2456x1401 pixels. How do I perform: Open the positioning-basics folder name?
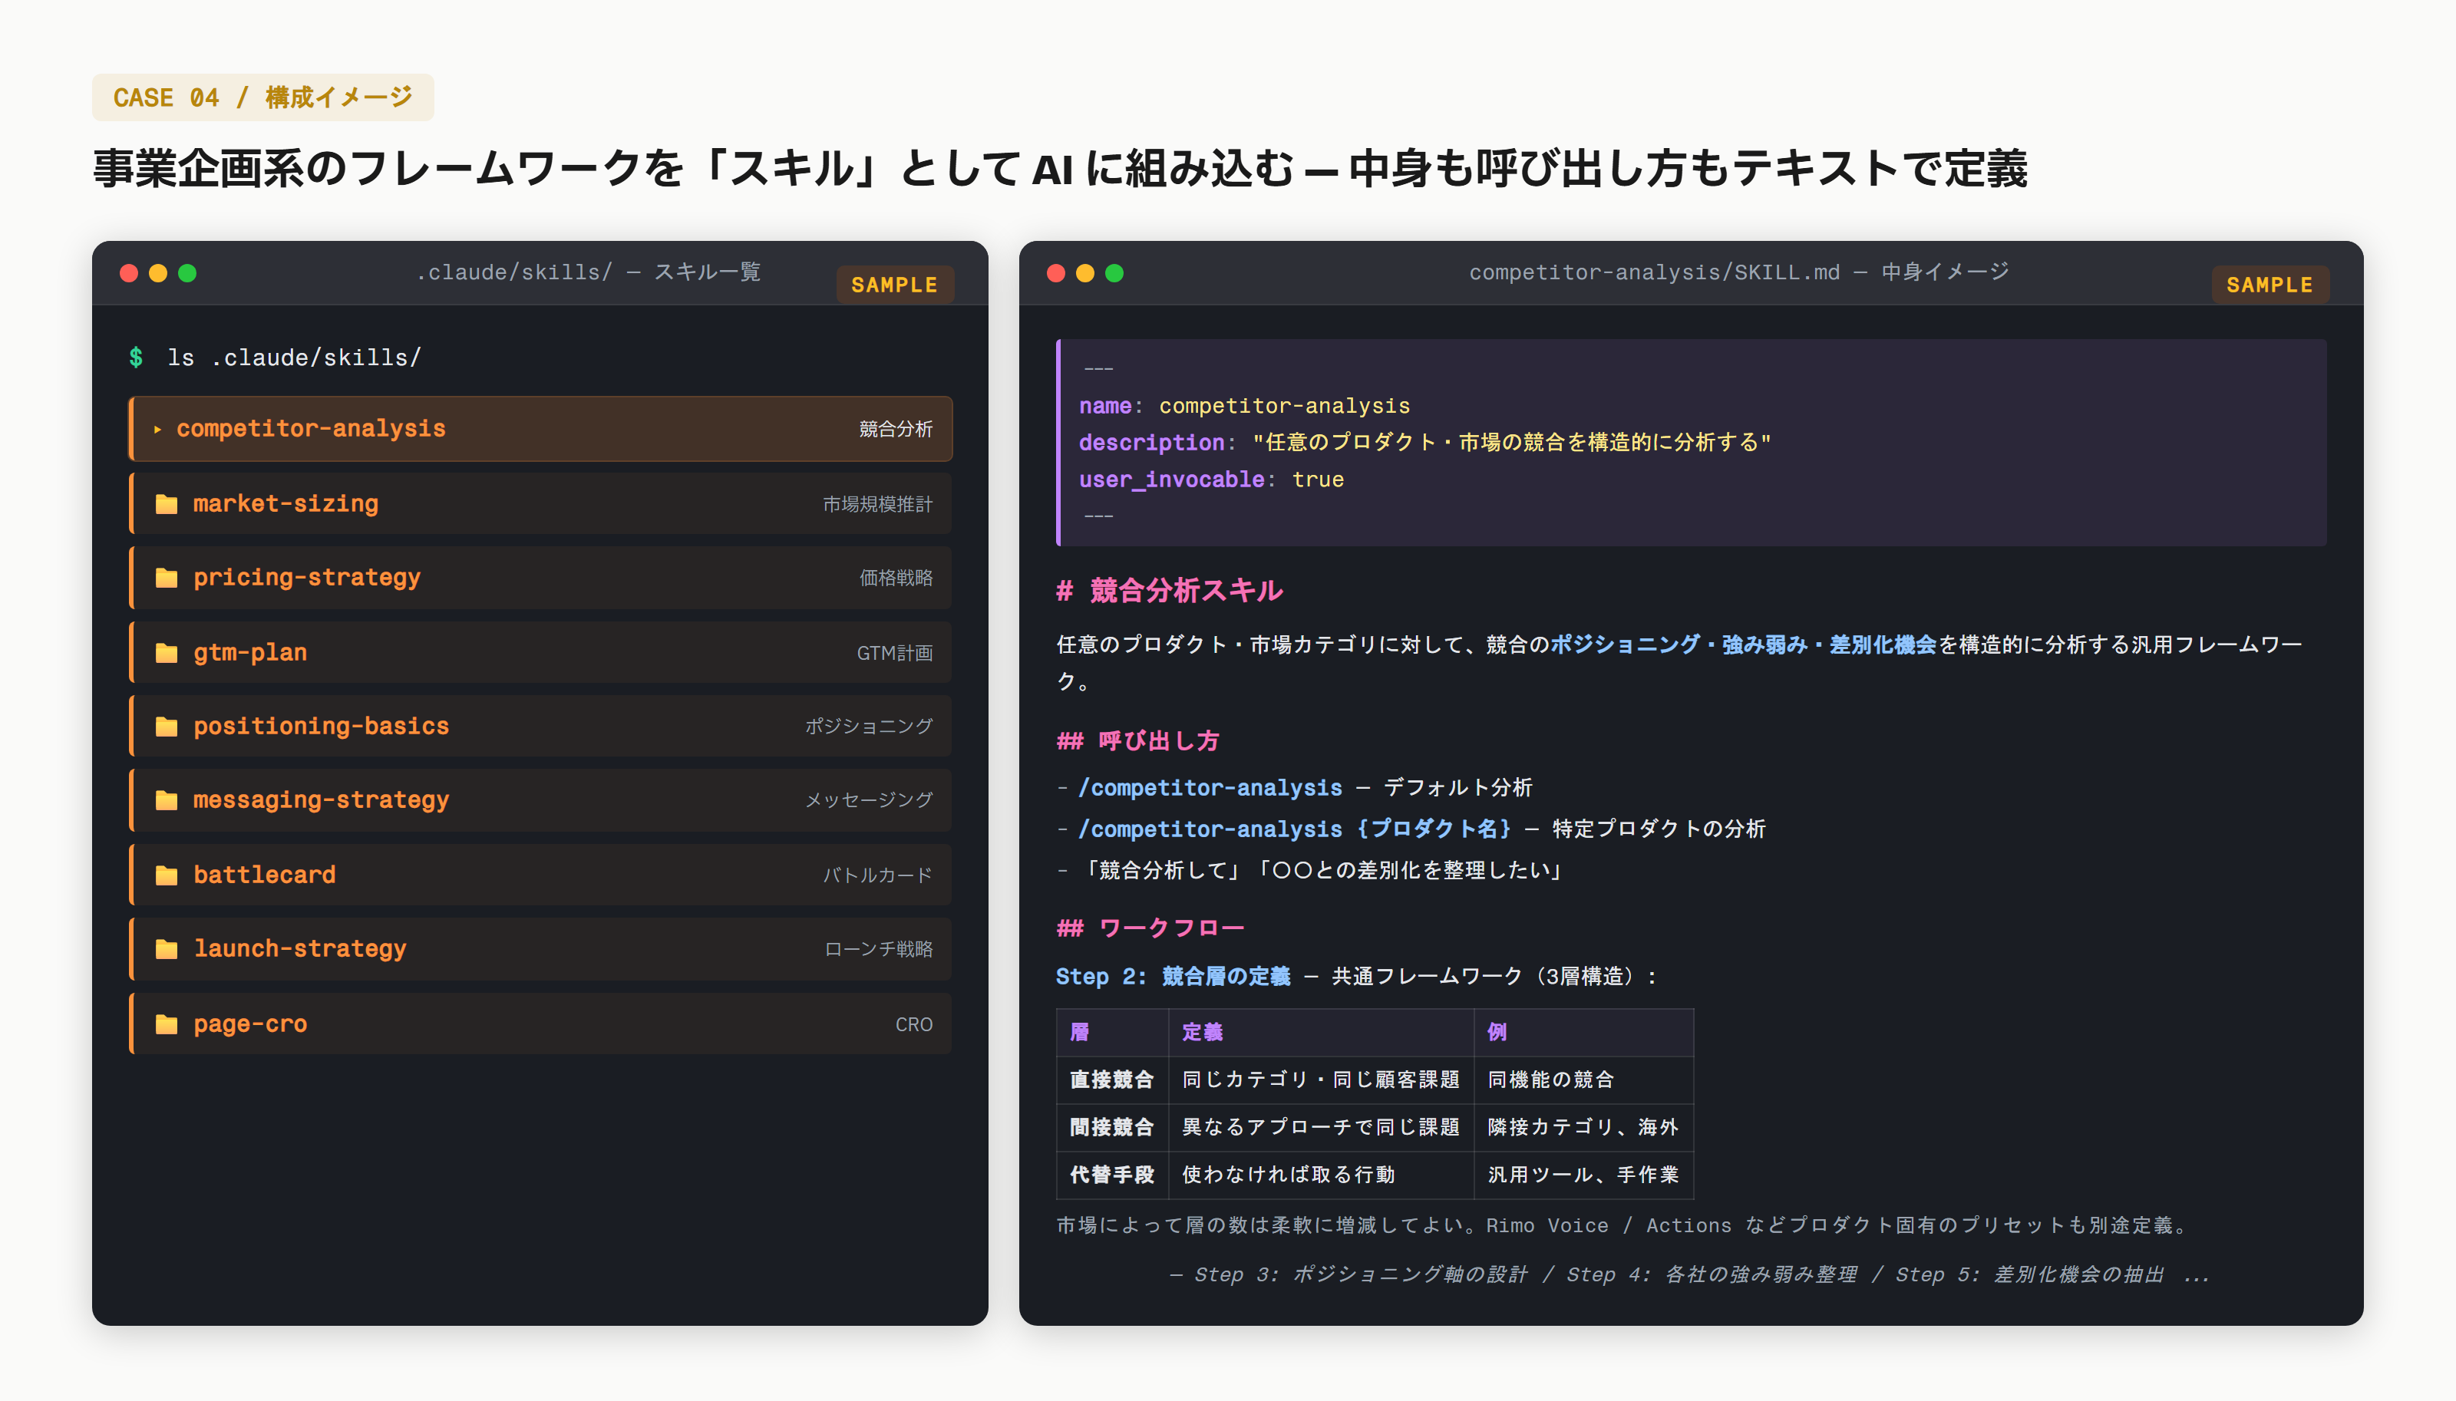coord(321,727)
